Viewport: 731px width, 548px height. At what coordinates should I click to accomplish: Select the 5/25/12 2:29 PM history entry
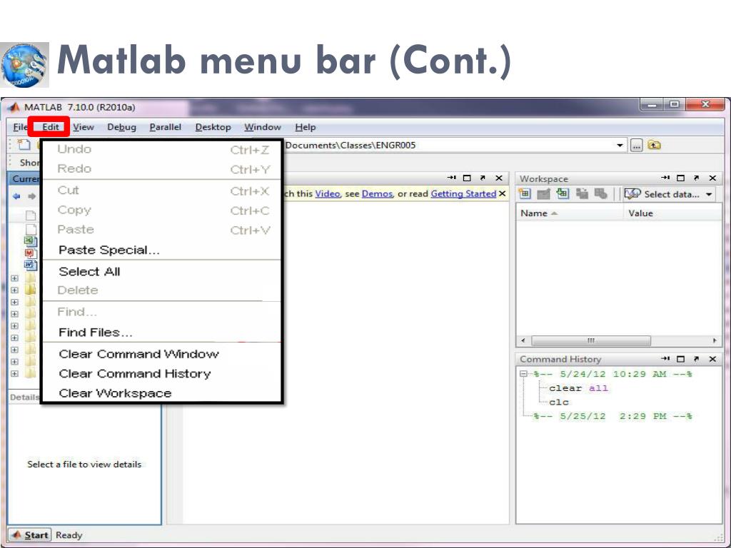point(612,416)
